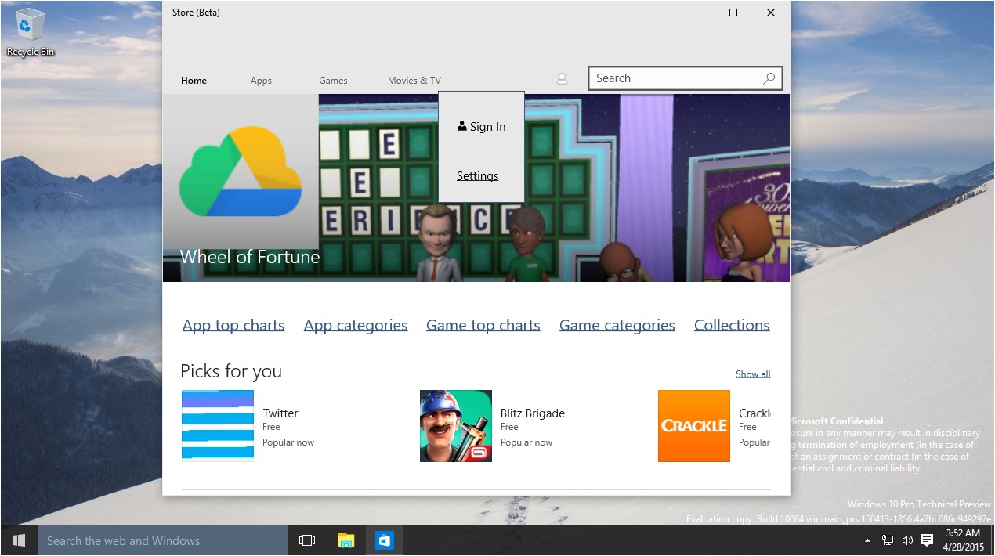Choose Settings in the account menu

(x=478, y=176)
